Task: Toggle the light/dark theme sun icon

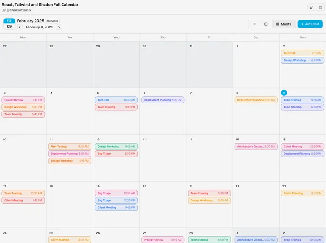Action: [x=320, y=8]
